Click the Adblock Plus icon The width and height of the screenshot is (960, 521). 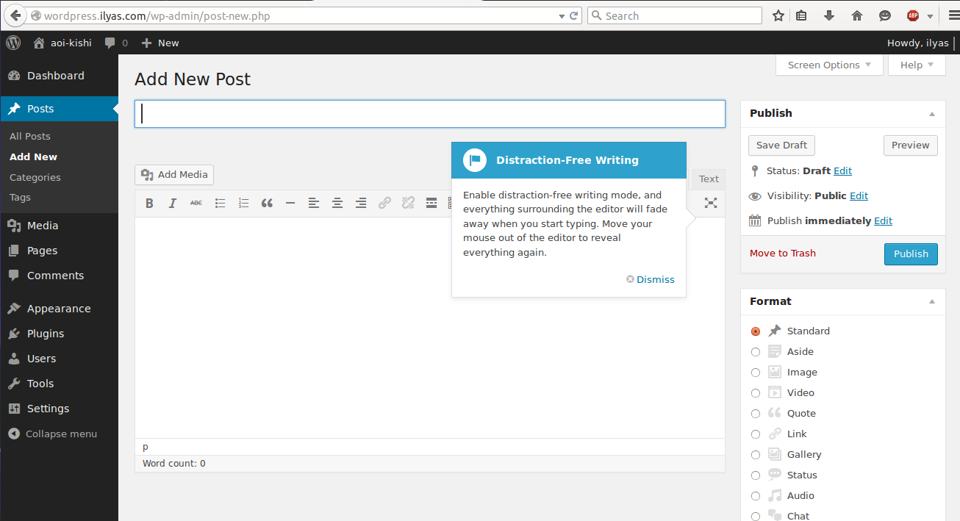(913, 15)
